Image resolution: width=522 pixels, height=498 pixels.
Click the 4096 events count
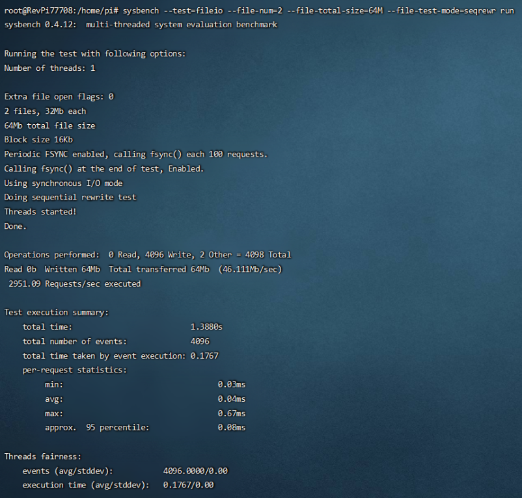(x=199, y=341)
